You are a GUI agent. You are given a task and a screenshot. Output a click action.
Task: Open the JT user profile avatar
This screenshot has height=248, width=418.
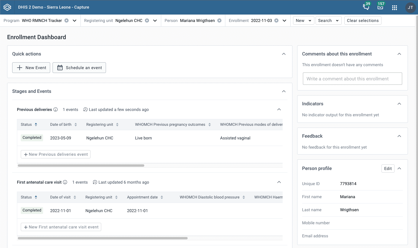(410, 8)
